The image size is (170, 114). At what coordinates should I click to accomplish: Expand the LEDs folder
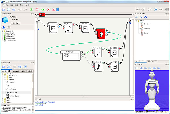pyautogui.click(x=3, y=99)
